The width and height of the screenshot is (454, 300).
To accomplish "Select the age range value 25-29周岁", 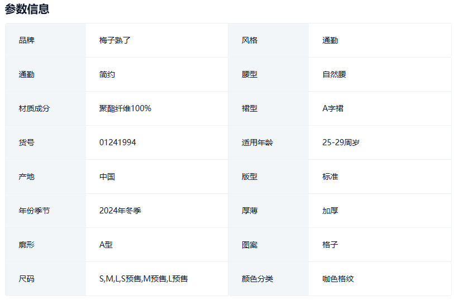I will 341,142.
